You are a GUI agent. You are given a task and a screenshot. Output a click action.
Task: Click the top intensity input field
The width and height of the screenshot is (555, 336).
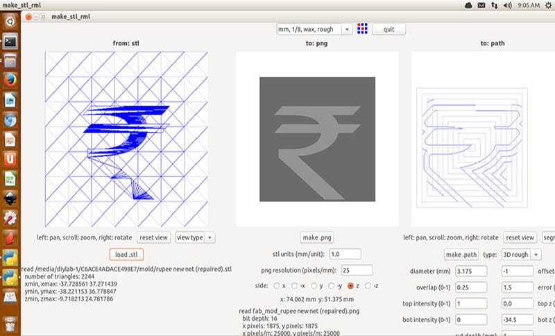click(471, 304)
